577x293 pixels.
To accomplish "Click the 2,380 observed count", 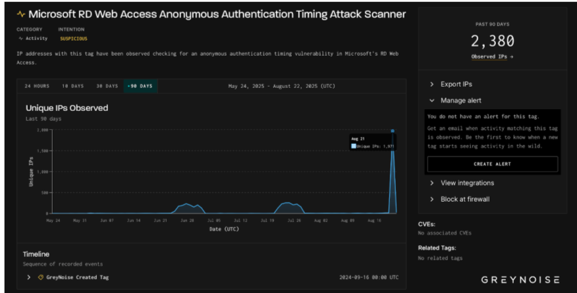I will point(493,41).
